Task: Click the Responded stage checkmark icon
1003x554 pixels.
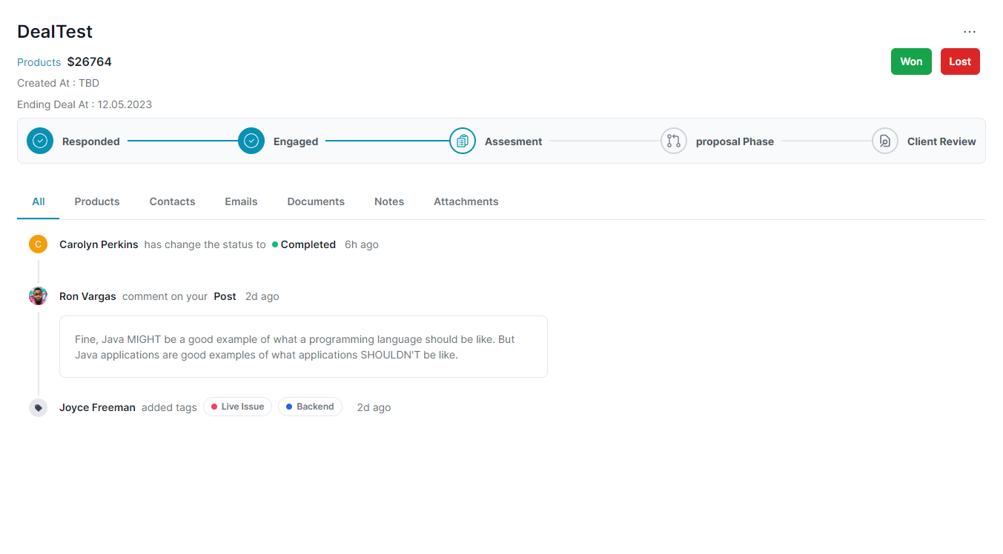Action: pyautogui.click(x=40, y=141)
